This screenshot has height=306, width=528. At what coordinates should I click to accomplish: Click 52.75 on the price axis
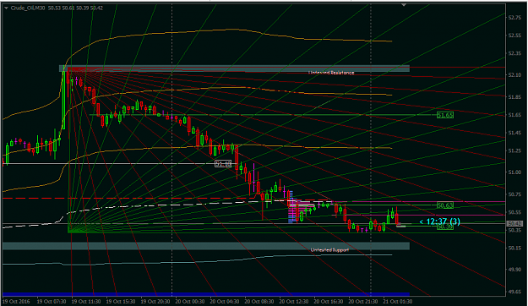coord(514,18)
